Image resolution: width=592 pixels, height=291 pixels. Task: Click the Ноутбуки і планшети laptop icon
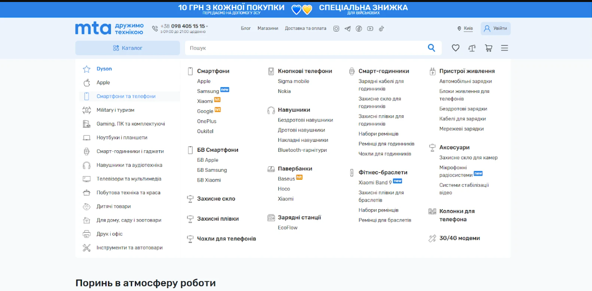point(86,138)
